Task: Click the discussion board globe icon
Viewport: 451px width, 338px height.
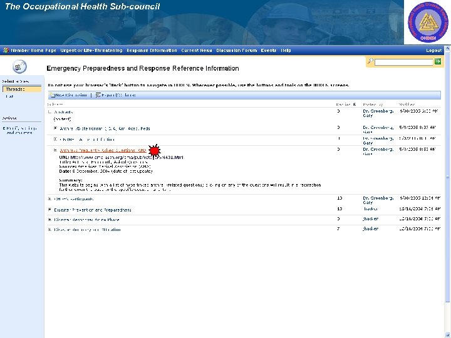Action: (x=19, y=67)
